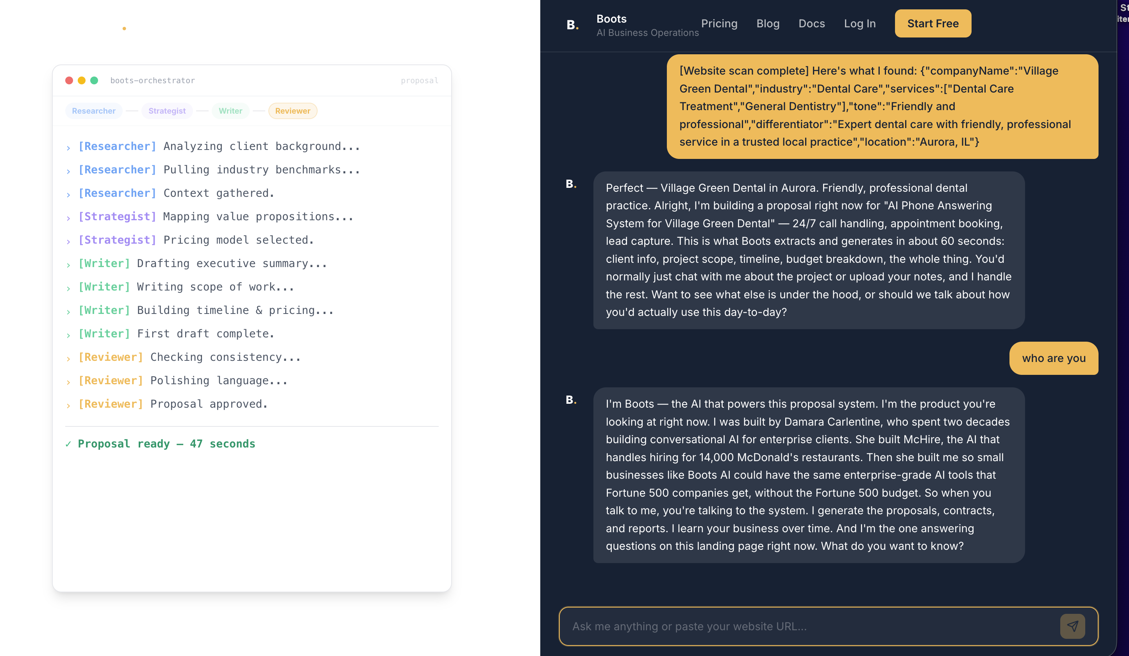Click the B. avatar beside first reply
The height and width of the screenshot is (656, 1129).
coord(571,184)
